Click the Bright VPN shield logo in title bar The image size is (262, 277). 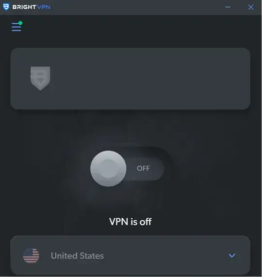(x=6, y=7)
